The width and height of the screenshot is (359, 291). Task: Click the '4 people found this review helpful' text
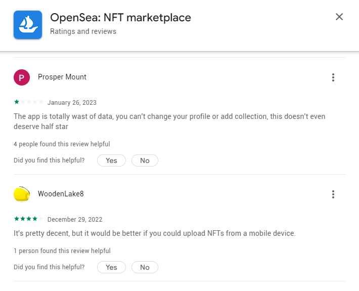[x=62, y=144]
